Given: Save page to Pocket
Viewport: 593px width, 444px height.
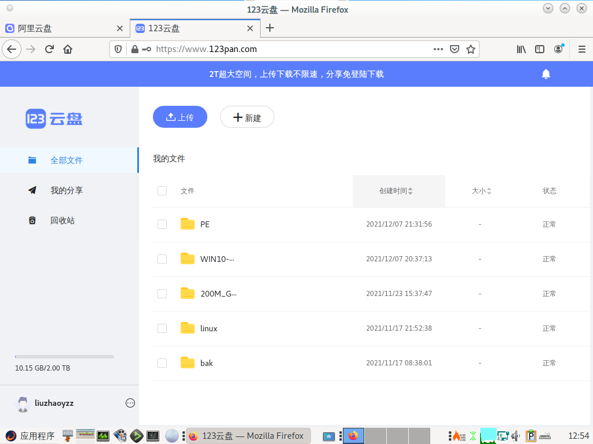Looking at the screenshot, I should click(455, 49).
